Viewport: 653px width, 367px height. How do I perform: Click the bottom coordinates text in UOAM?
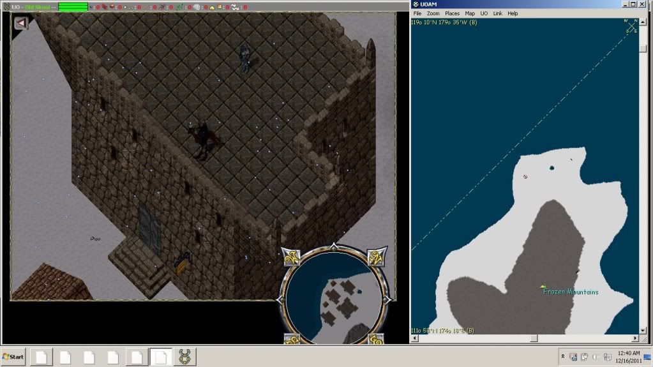[x=443, y=331]
